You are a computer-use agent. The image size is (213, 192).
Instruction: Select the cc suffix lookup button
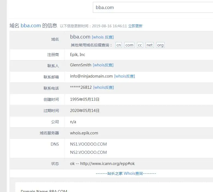(140, 45)
